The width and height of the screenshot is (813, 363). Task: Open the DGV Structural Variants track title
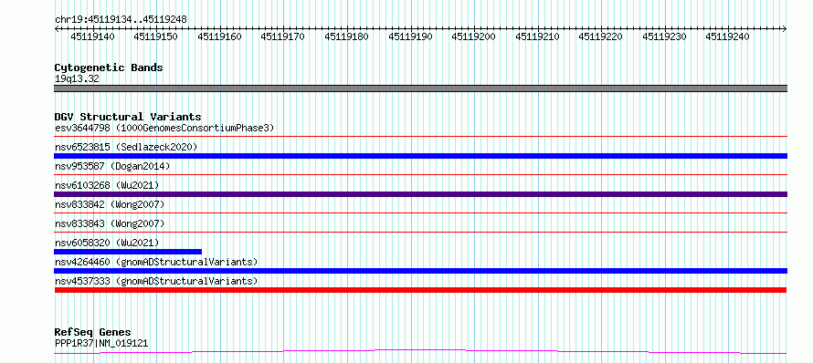coord(128,117)
